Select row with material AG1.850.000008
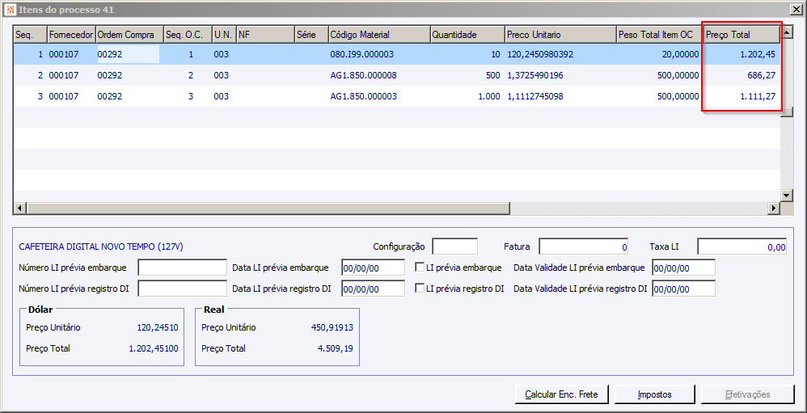 pyautogui.click(x=363, y=75)
